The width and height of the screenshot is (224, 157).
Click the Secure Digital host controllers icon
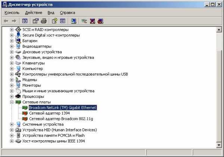point(18,35)
